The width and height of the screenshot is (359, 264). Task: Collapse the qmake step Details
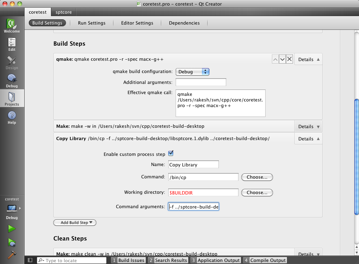(308, 59)
